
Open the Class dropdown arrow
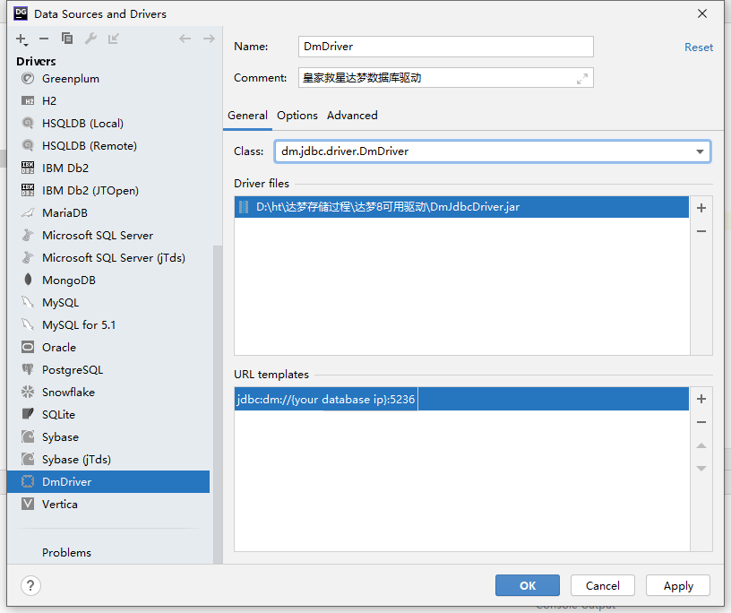(x=700, y=151)
